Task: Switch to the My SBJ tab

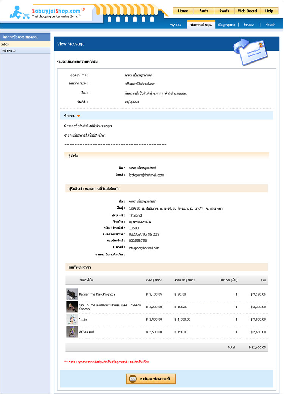Action: pyautogui.click(x=175, y=25)
